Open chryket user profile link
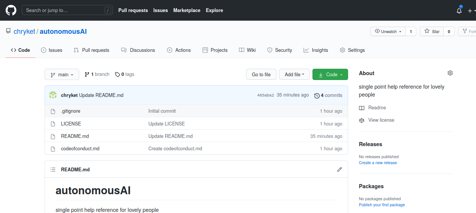Image resolution: width=476 pixels, height=213 pixels. 24,32
